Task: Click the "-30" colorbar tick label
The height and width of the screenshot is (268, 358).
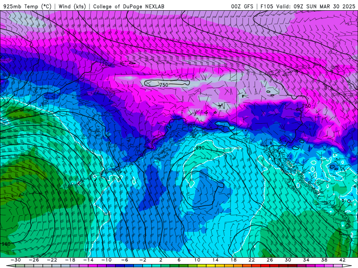Action: click(x=16, y=260)
